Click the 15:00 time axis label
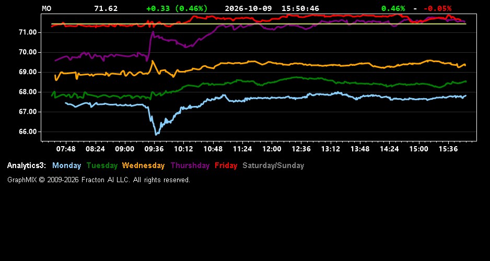This screenshot has width=490, height=261. pyautogui.click(x=419, y=149)
